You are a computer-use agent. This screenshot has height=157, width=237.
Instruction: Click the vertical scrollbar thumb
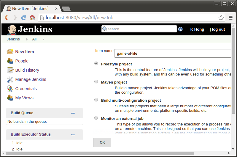233,70
